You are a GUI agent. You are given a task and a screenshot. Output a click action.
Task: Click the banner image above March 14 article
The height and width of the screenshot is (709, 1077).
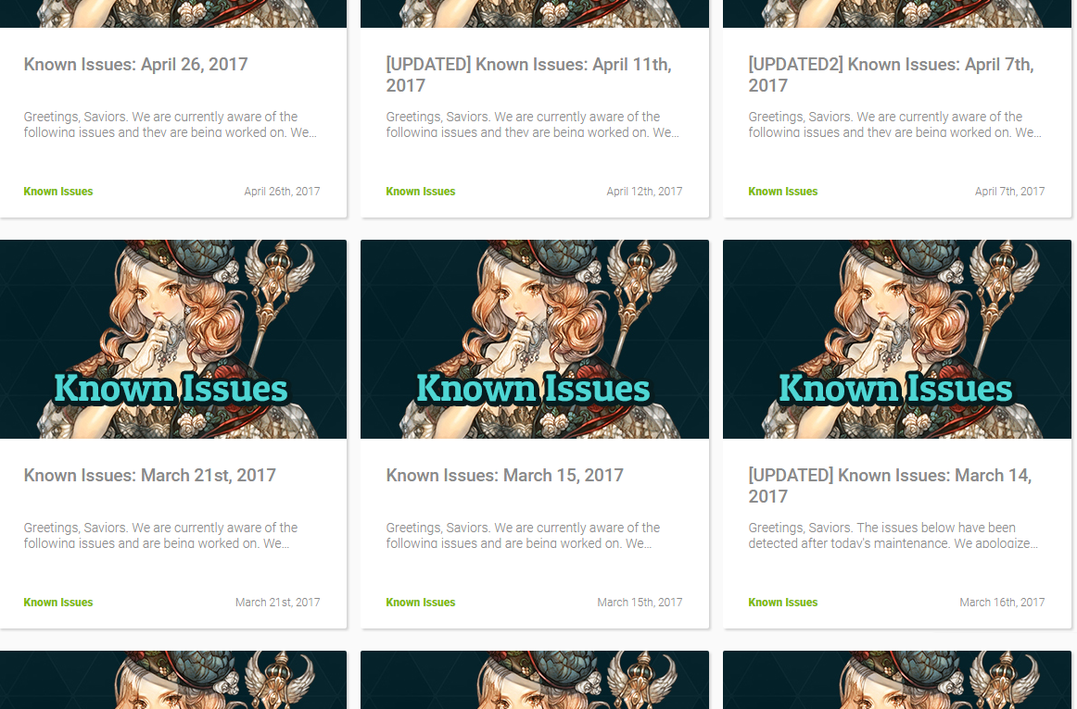click(897, 339)
